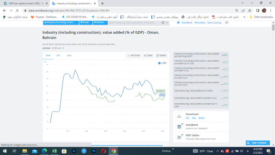Click the year range slider handle below chart
Viewport: 275px width, 155px height.
coord(164,145)
